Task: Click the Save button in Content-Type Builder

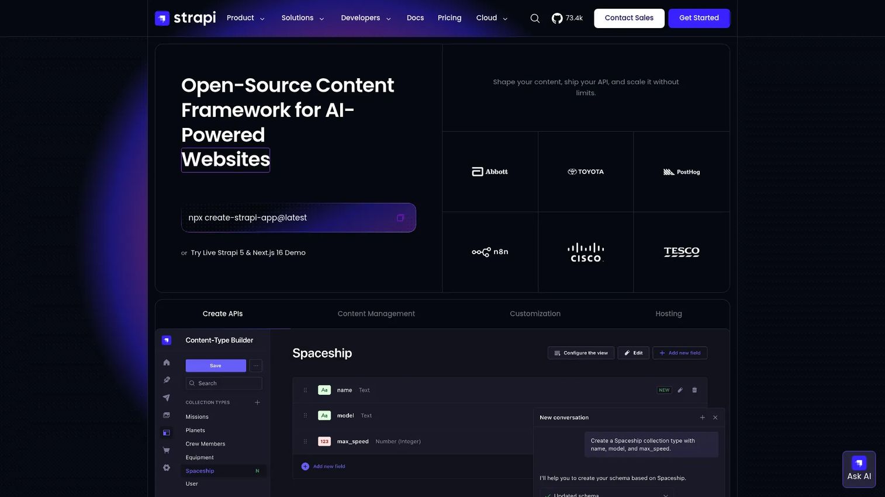Action: [216, 366]
